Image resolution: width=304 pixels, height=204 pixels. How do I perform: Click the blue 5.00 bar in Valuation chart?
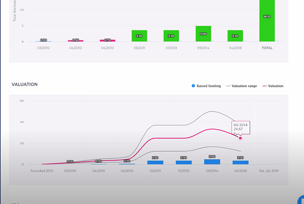(x=212, y=162)
